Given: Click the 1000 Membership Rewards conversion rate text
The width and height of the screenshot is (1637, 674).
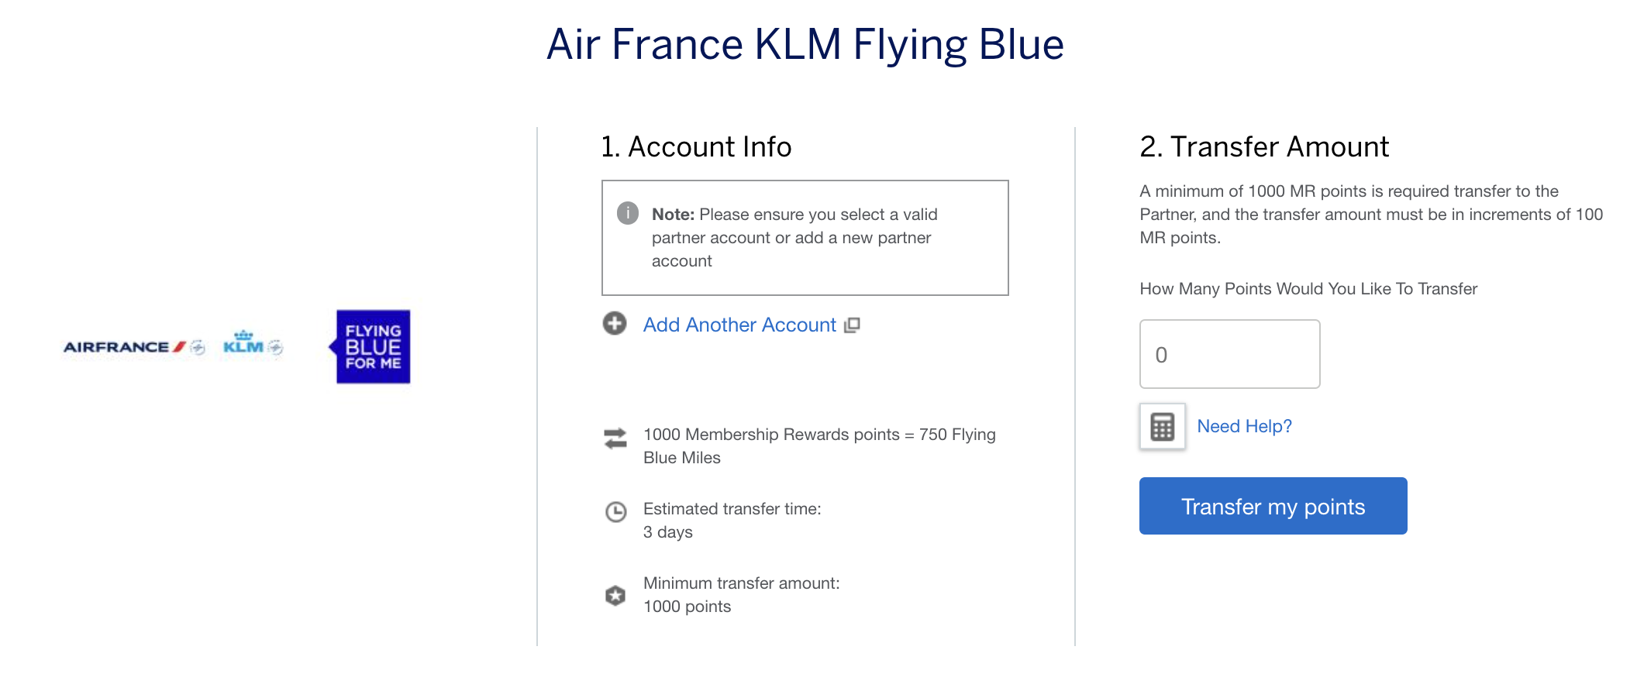Looking at the screenshot, I should click(819, 445).
